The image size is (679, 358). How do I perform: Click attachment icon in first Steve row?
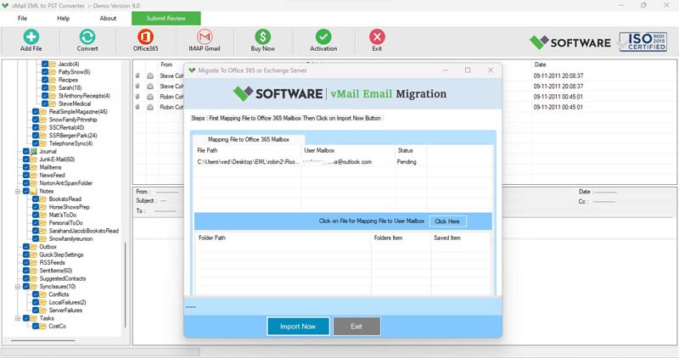click(x=137, y=76)
